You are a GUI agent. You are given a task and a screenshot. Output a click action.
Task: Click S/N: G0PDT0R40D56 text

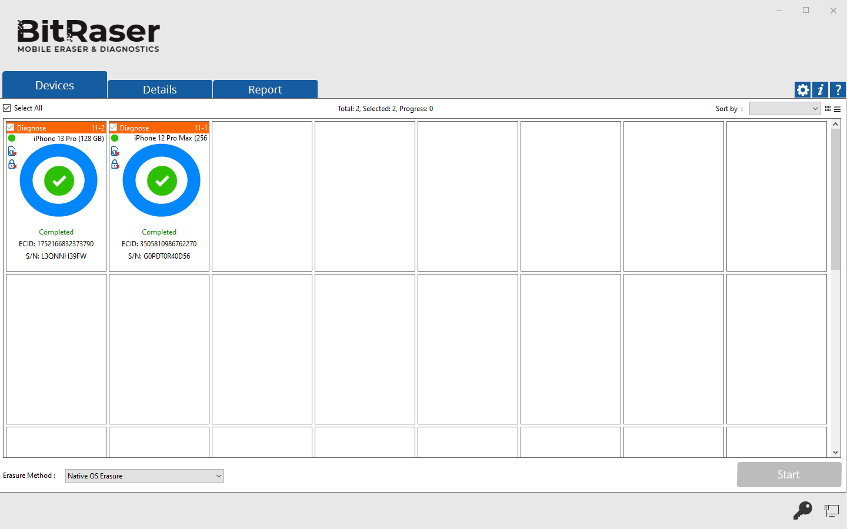pyautogui.click(x=159, y=256)
